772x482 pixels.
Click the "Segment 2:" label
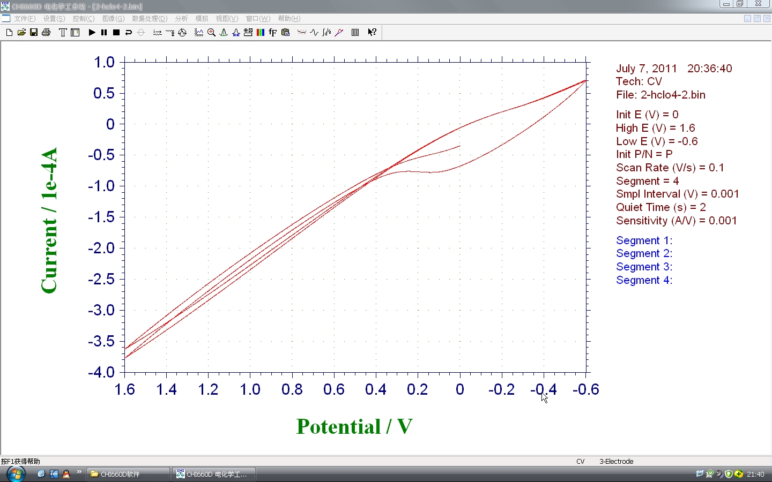pos(644,253)
